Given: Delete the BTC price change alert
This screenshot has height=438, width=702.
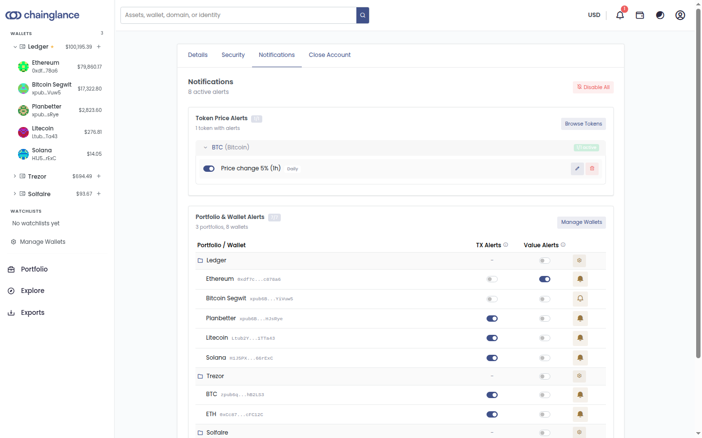Looking at the screenshot, I should (x=592, y=168).
